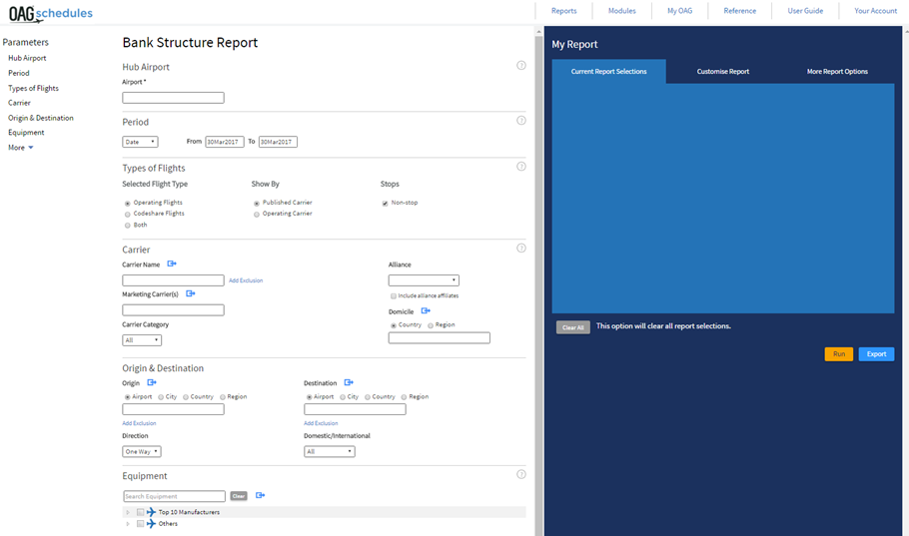
Task: Open the Destination lookup icon
Action: [349, 382]
